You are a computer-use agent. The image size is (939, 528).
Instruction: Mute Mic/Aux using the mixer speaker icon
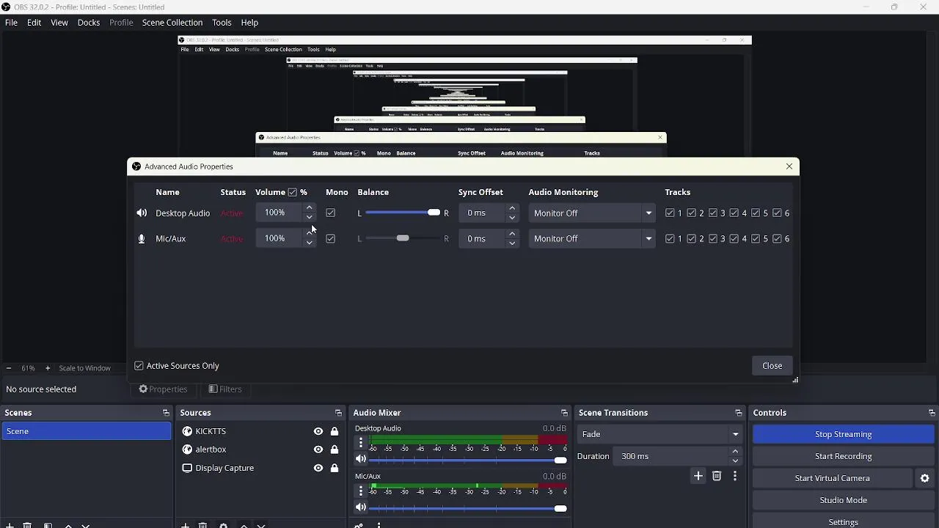pos(360,507)
